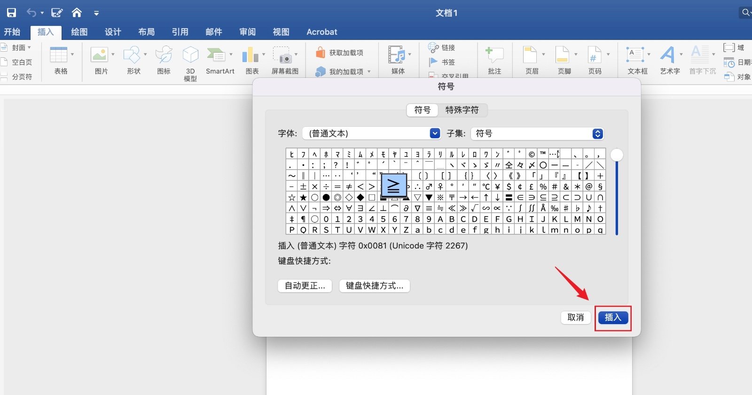Click the 取消 cancel button
This screenshot has height=395, width=752.
pyautogui.click(x=576, y=318)
